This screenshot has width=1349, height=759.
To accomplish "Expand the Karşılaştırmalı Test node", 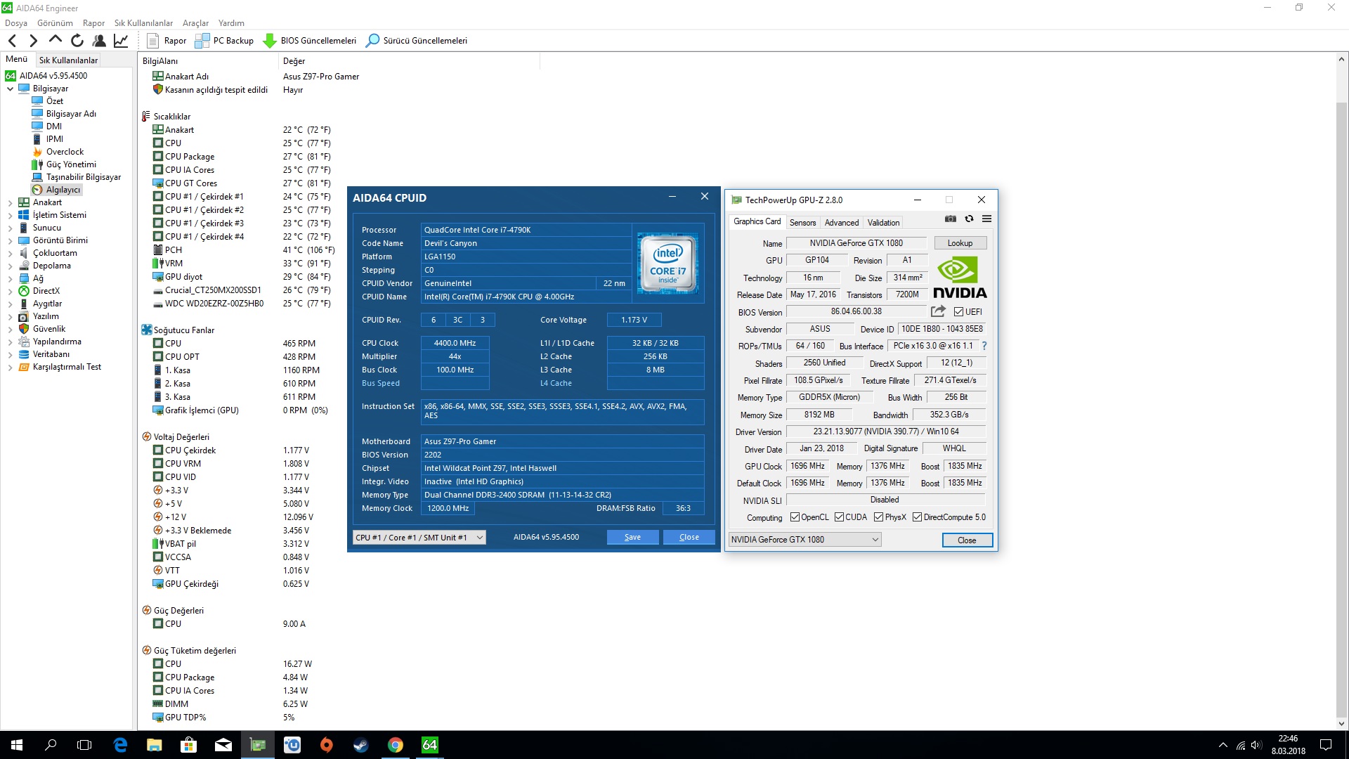I will [x=10, y=368].
